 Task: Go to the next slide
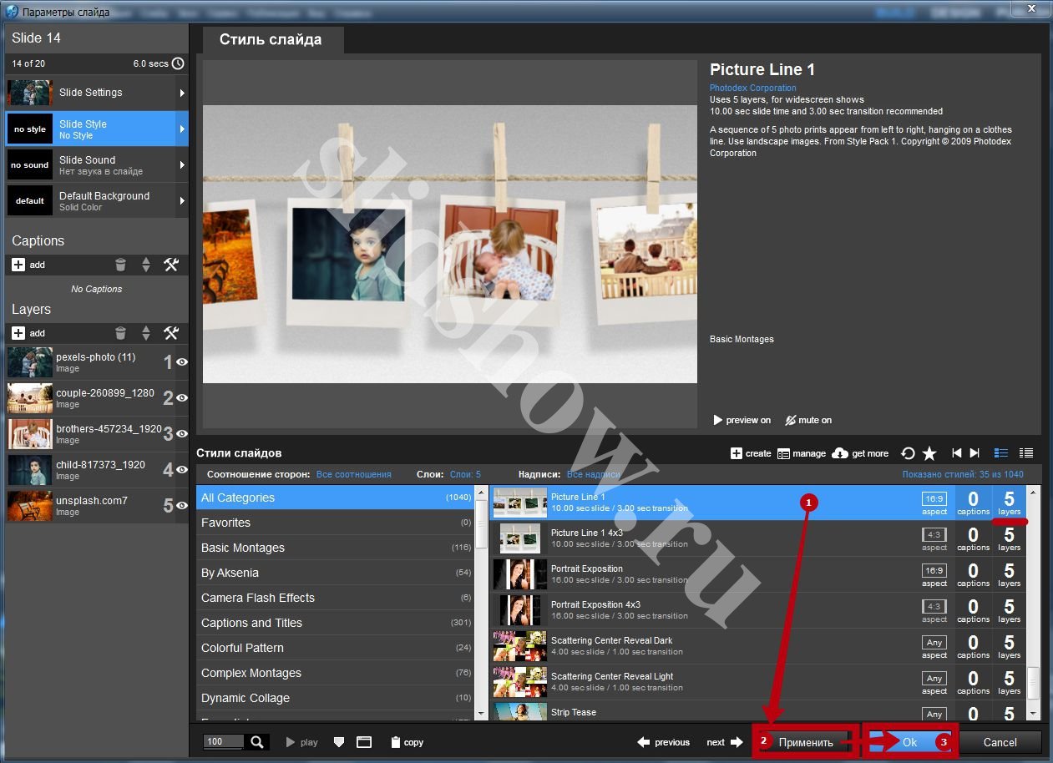[x=724, y=742]
